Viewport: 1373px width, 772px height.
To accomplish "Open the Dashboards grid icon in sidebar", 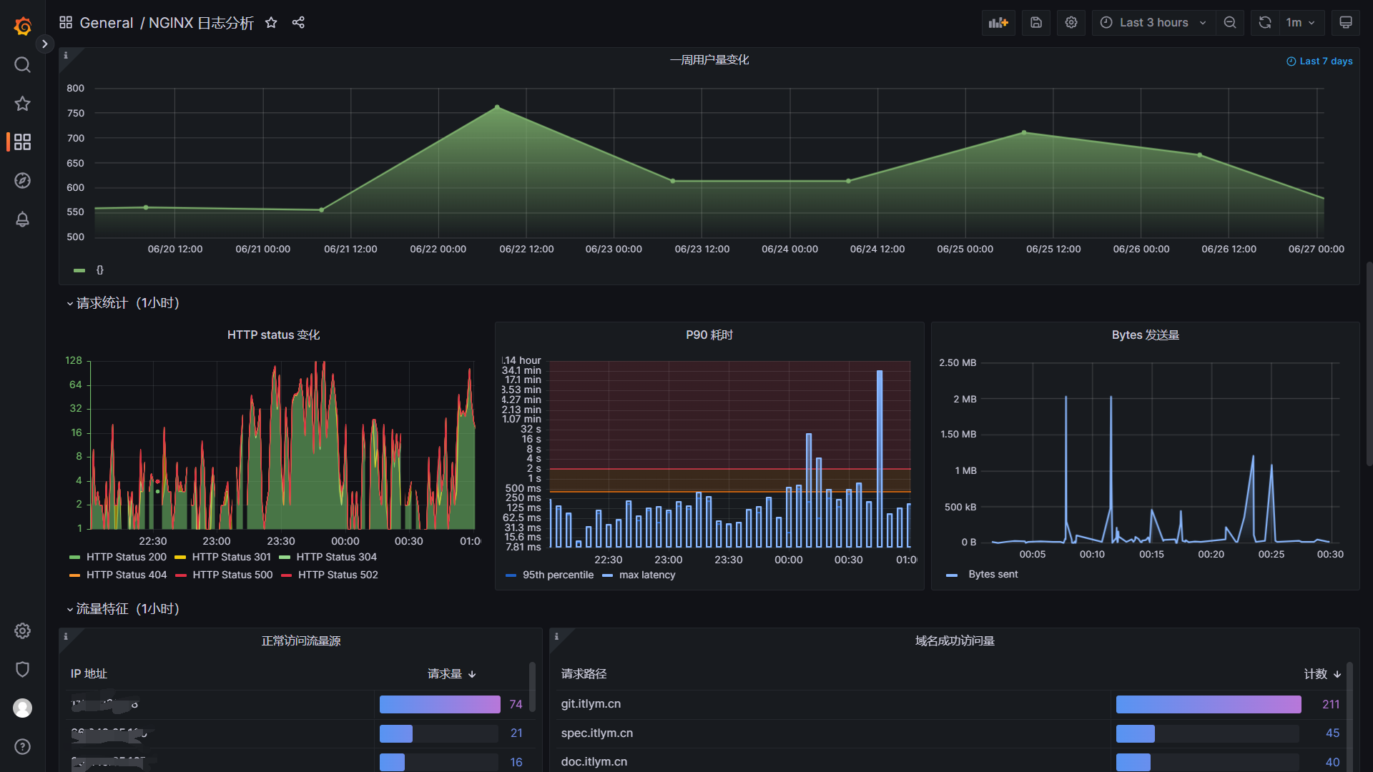I will [22, 142].
